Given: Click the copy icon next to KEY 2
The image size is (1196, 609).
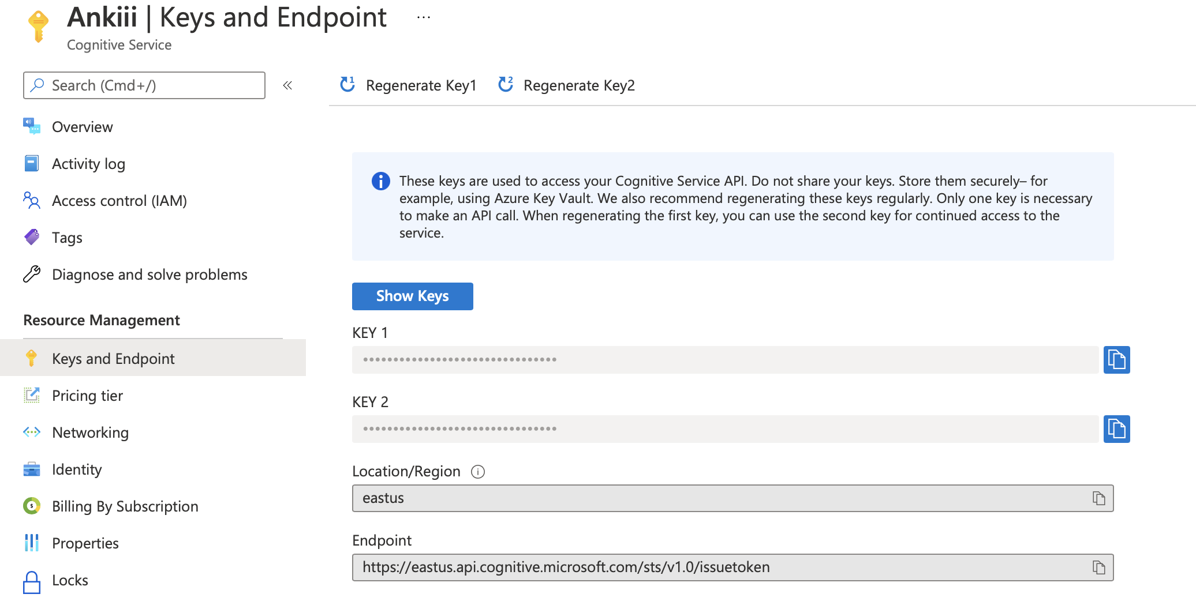Looking at the screenshot, I should click(x=1117, y=428).
